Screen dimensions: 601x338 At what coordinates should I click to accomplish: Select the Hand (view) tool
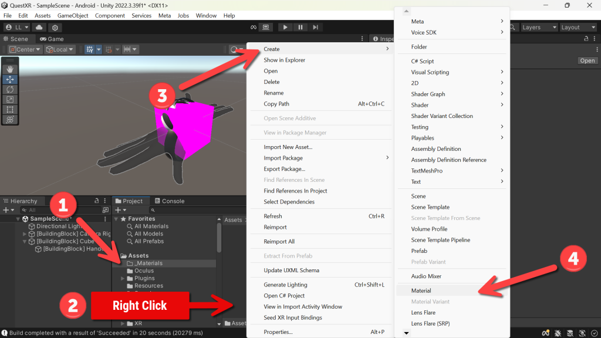(10, 69)
